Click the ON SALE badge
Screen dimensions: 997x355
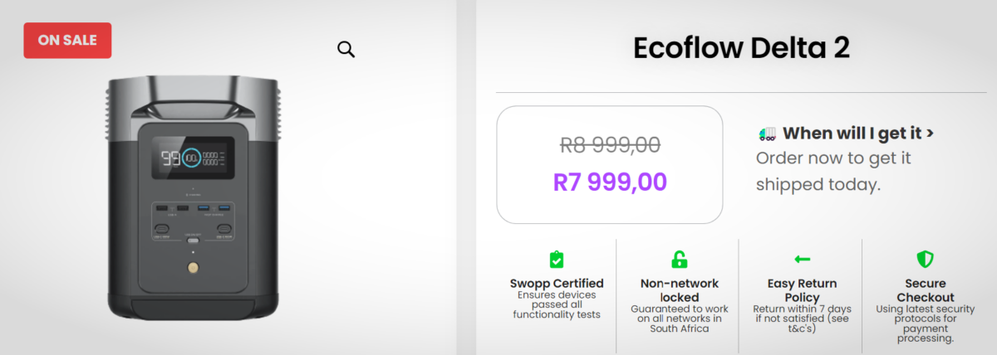(67, 41)
